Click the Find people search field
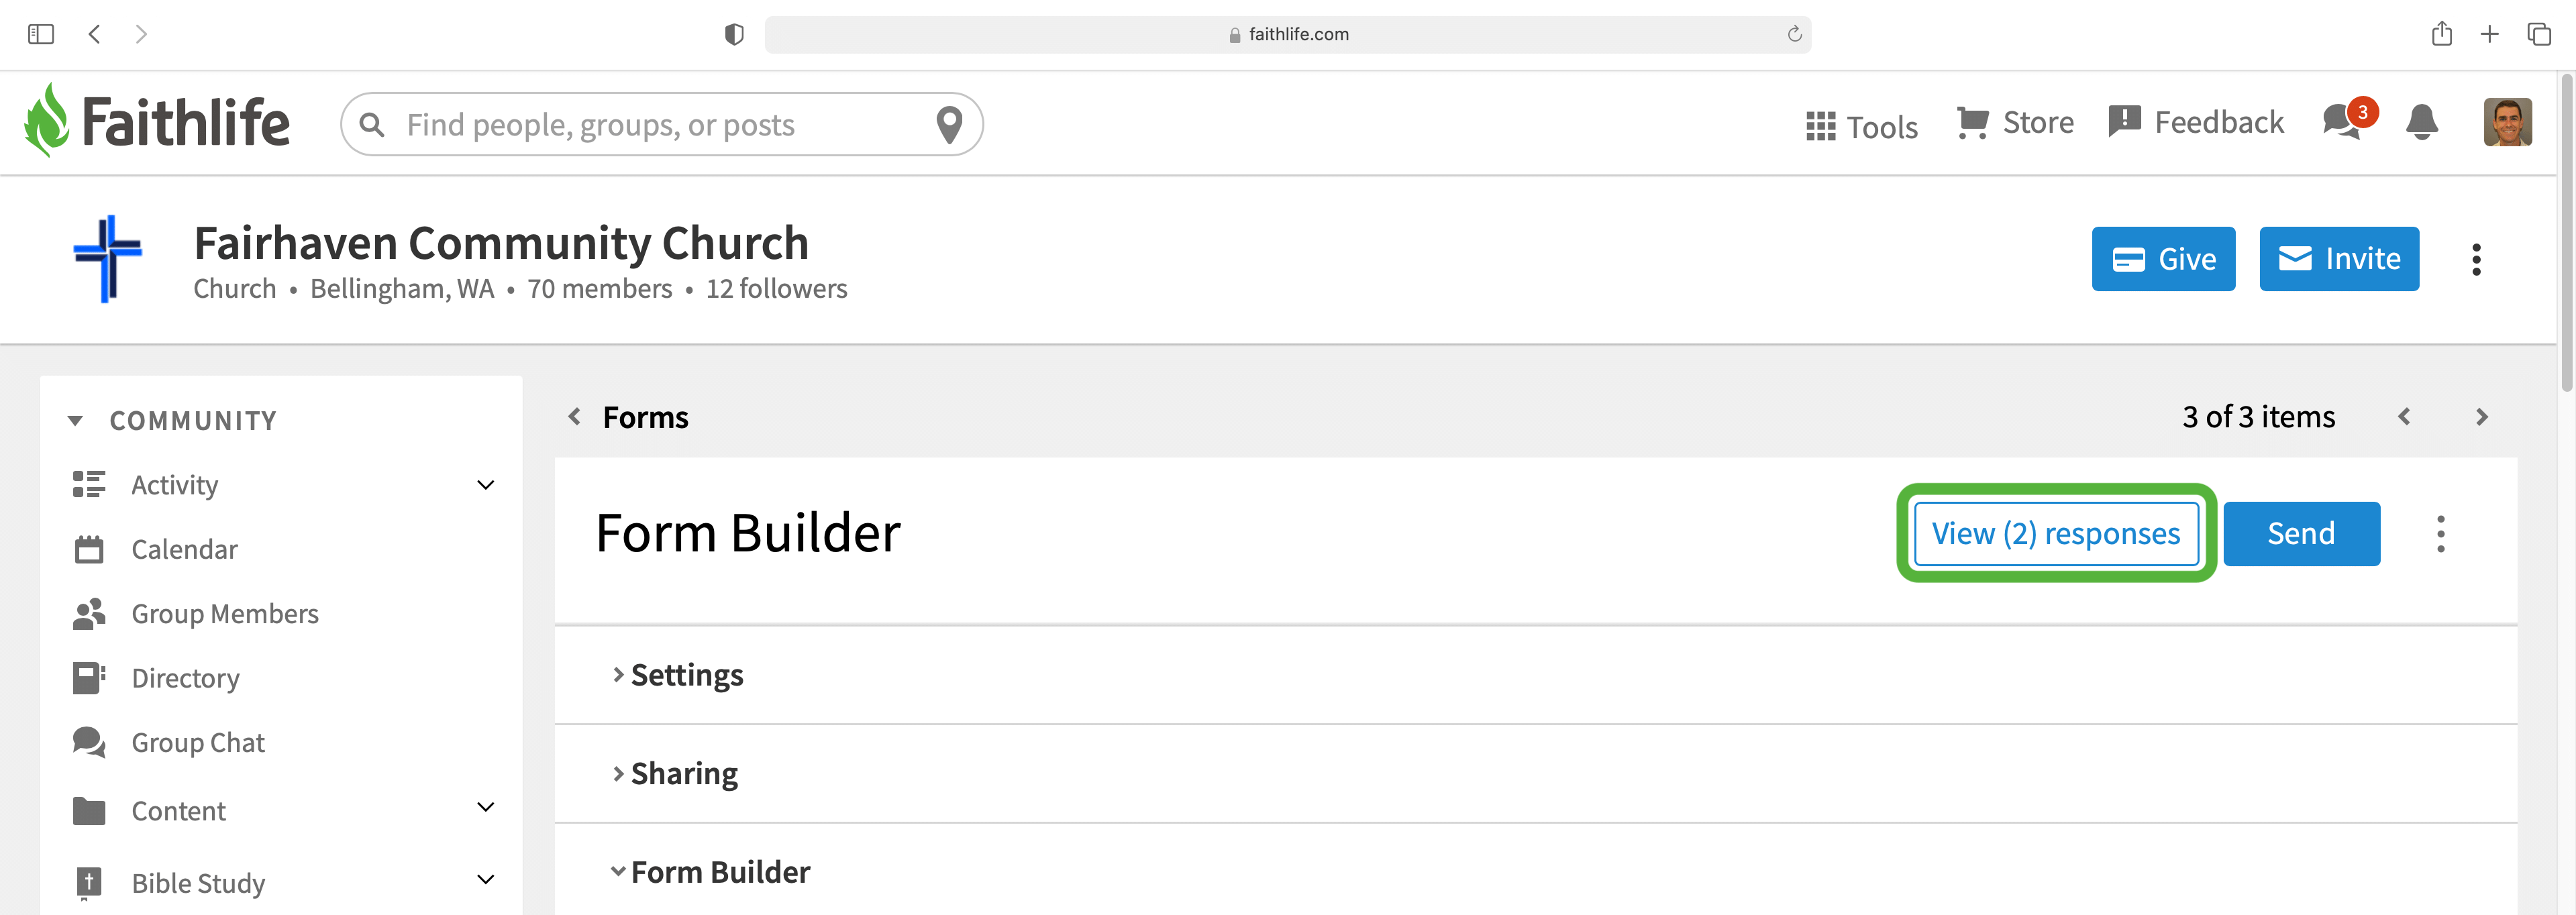The image size is (2576, 915). point(660,124)
